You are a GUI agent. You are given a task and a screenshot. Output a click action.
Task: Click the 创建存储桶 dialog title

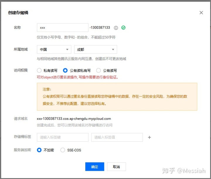[18, 13]
